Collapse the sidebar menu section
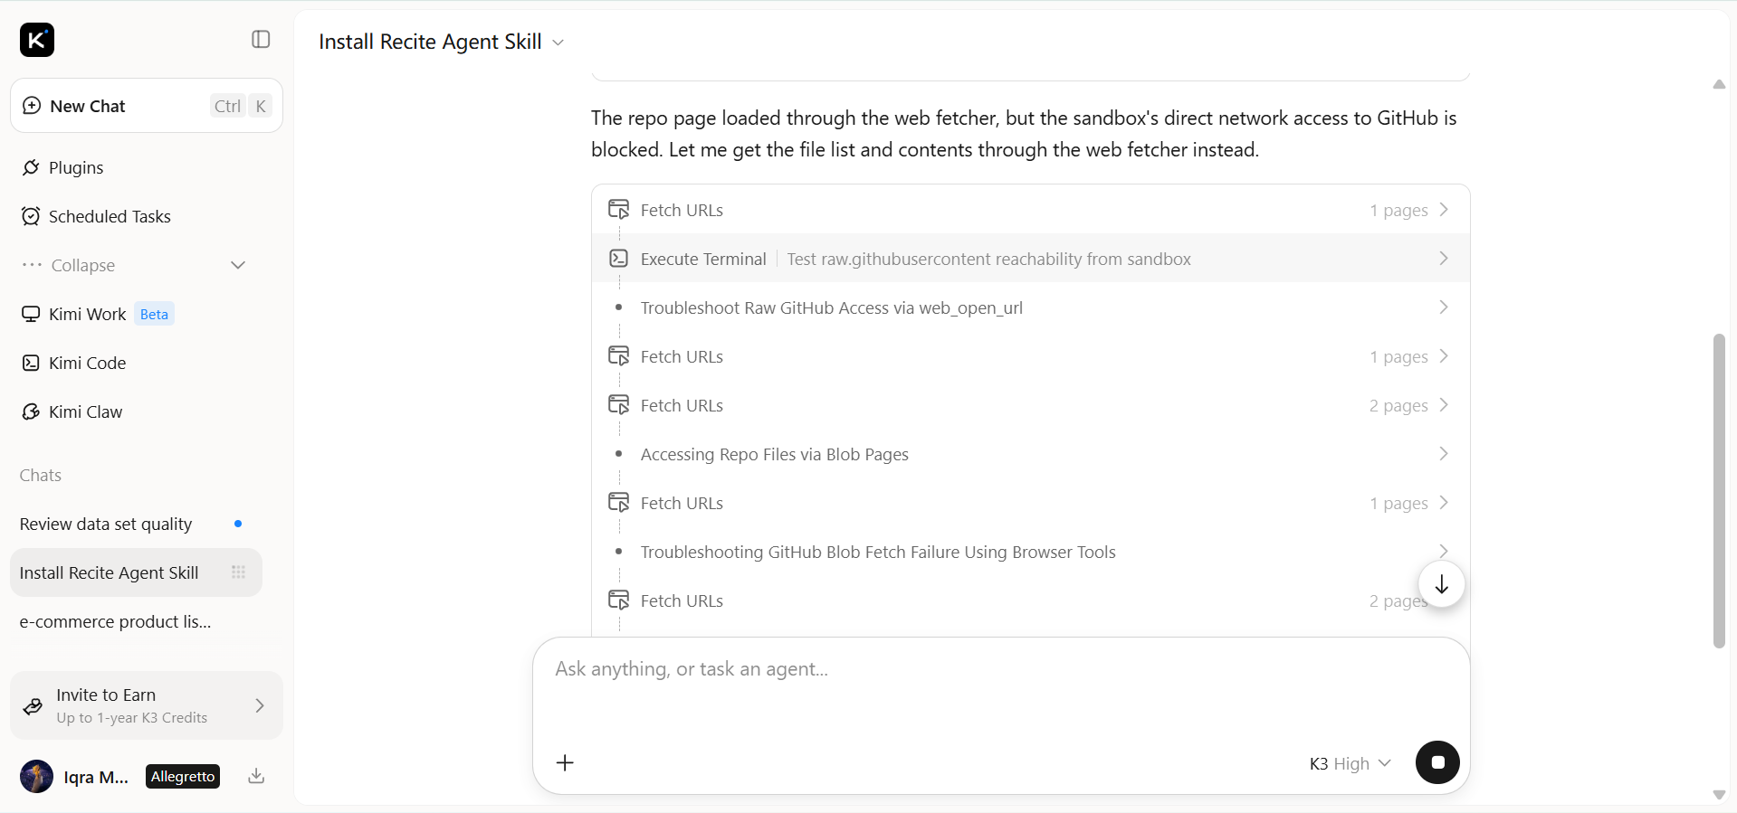 coord(136,265)
